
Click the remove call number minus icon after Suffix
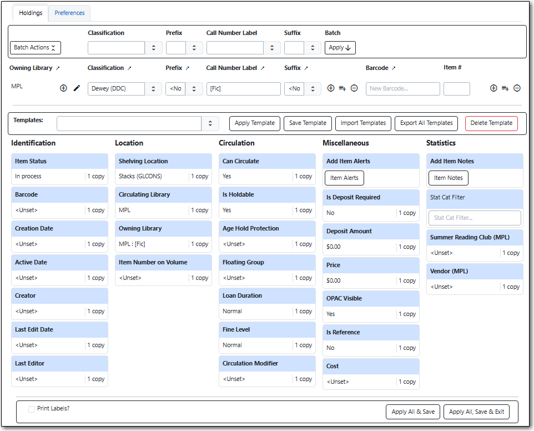click(354, 88)
